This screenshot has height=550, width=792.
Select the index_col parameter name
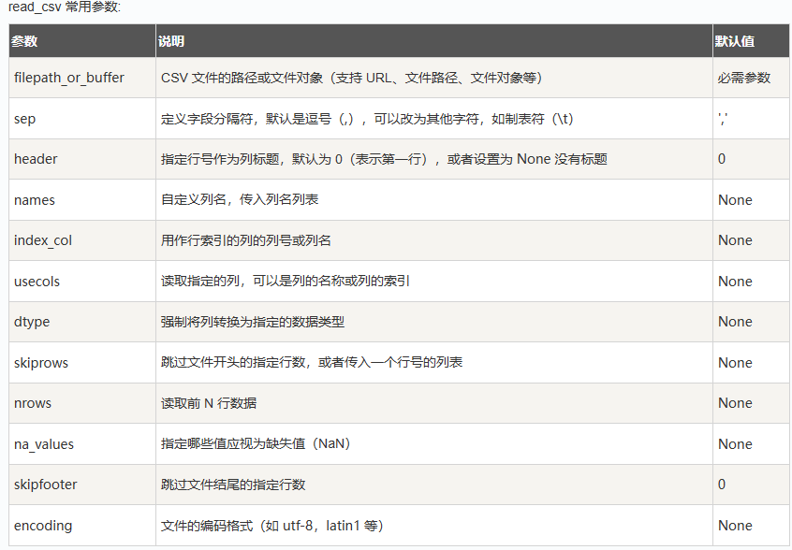[43, 240]
